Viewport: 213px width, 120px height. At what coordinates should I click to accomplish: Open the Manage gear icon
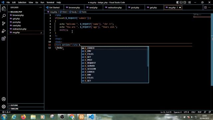[x=4, y=107]
